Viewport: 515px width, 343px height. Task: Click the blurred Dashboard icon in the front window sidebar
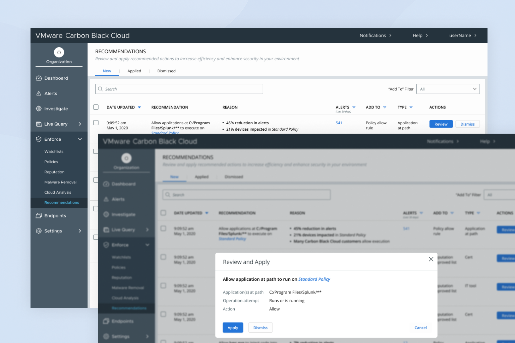pos(106,184)
